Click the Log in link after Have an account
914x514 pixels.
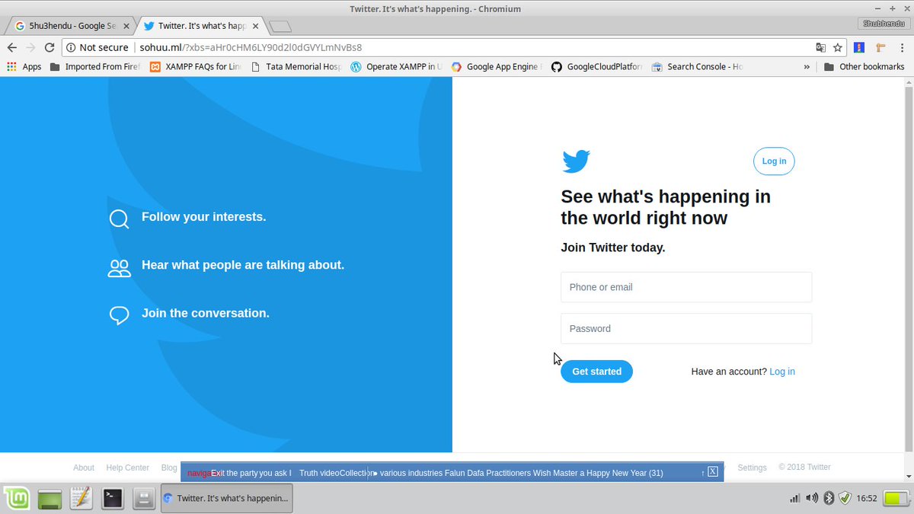pos(782,372)
